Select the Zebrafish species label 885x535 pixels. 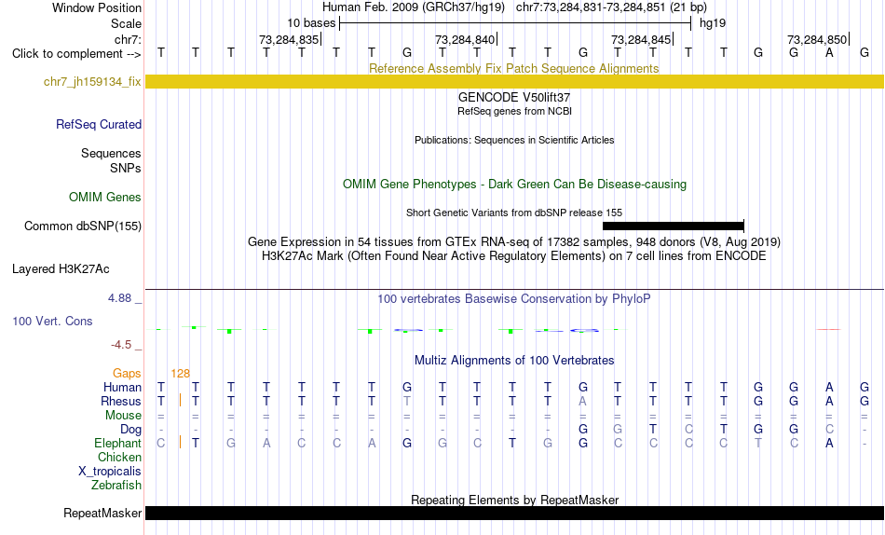(x=116, y=486)
